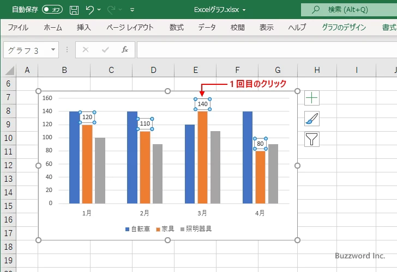Image resolution: width=397 pixels, height=272 pixels.
Task: Click the Undo arrow icon
Action: pyautogui.click(x=91, y=10)
